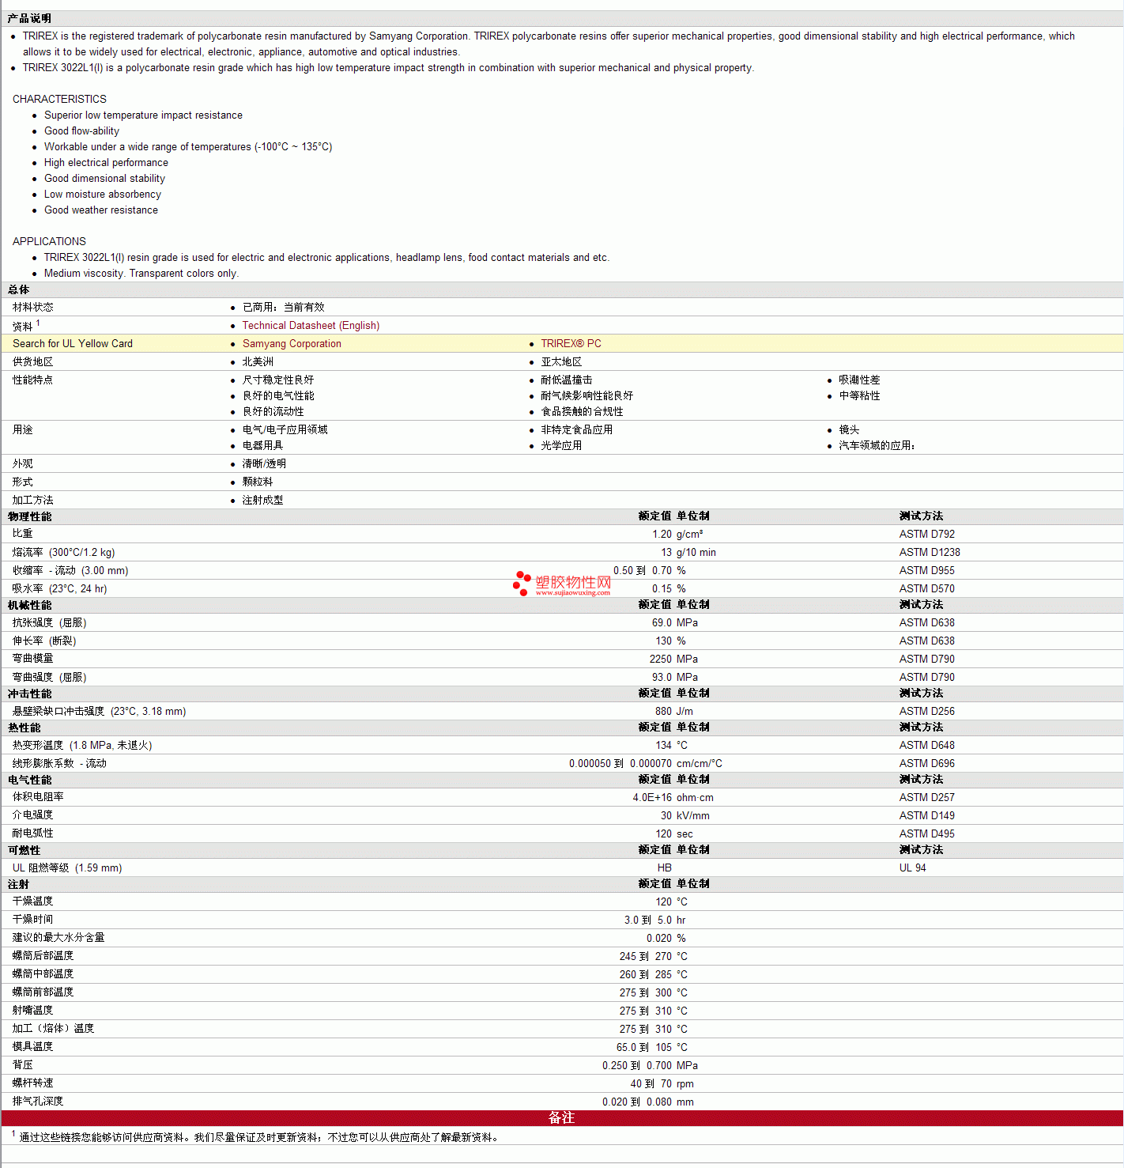Click the "ASTM D495" test method

pyautogui.click(x=927, y=834)
